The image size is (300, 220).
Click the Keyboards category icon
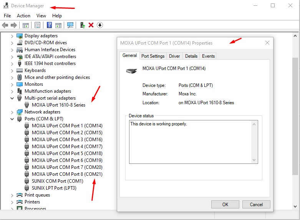[20, 70]
